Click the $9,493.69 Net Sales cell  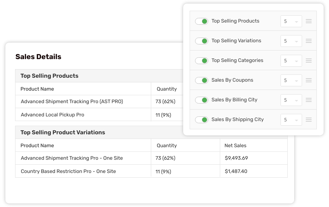coord(236,158)
